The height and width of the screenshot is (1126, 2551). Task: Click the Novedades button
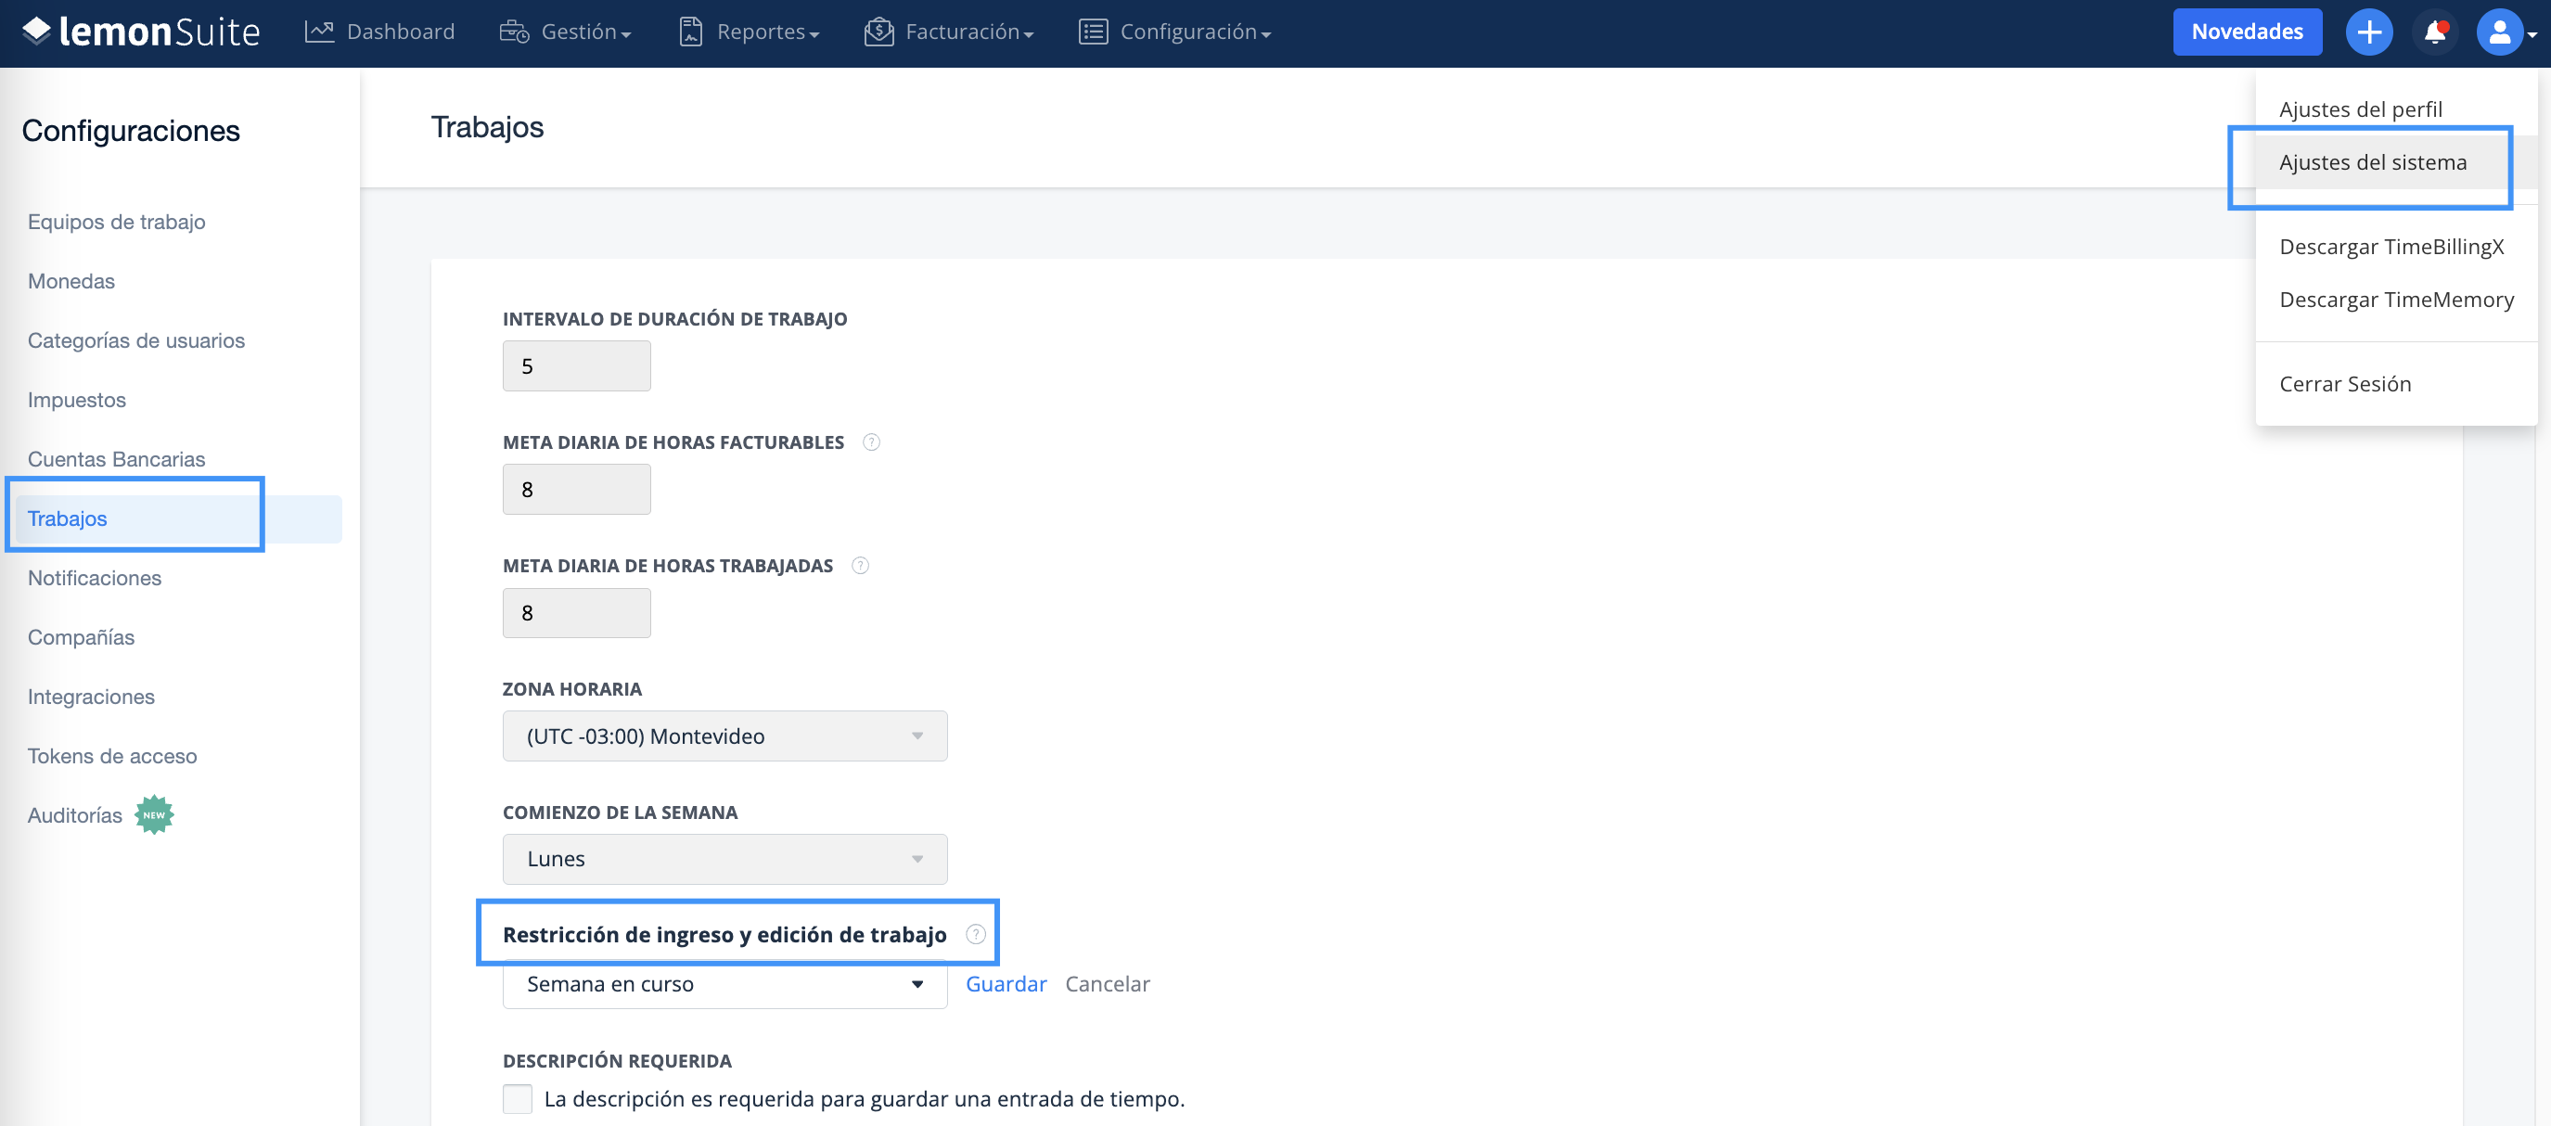pos(2246,32)
